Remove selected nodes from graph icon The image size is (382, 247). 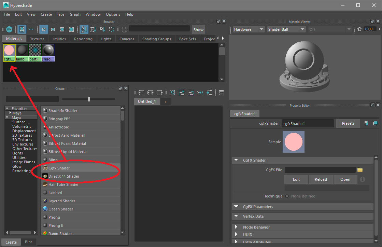(x=190, y=92)
